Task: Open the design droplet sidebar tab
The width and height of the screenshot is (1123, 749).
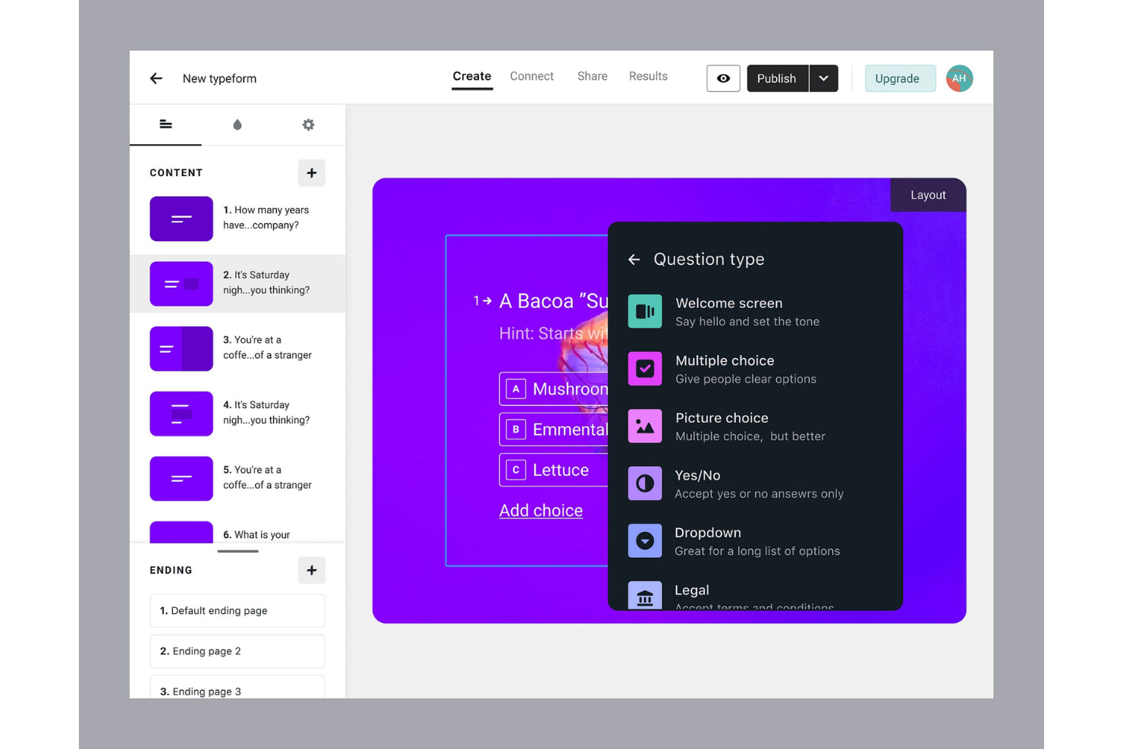Action: (x=237, y=124)
